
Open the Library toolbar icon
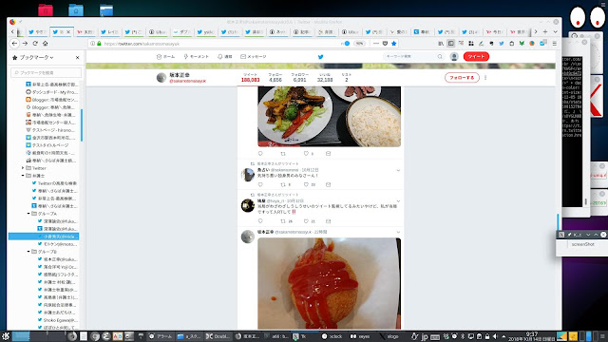coord(441,44)
